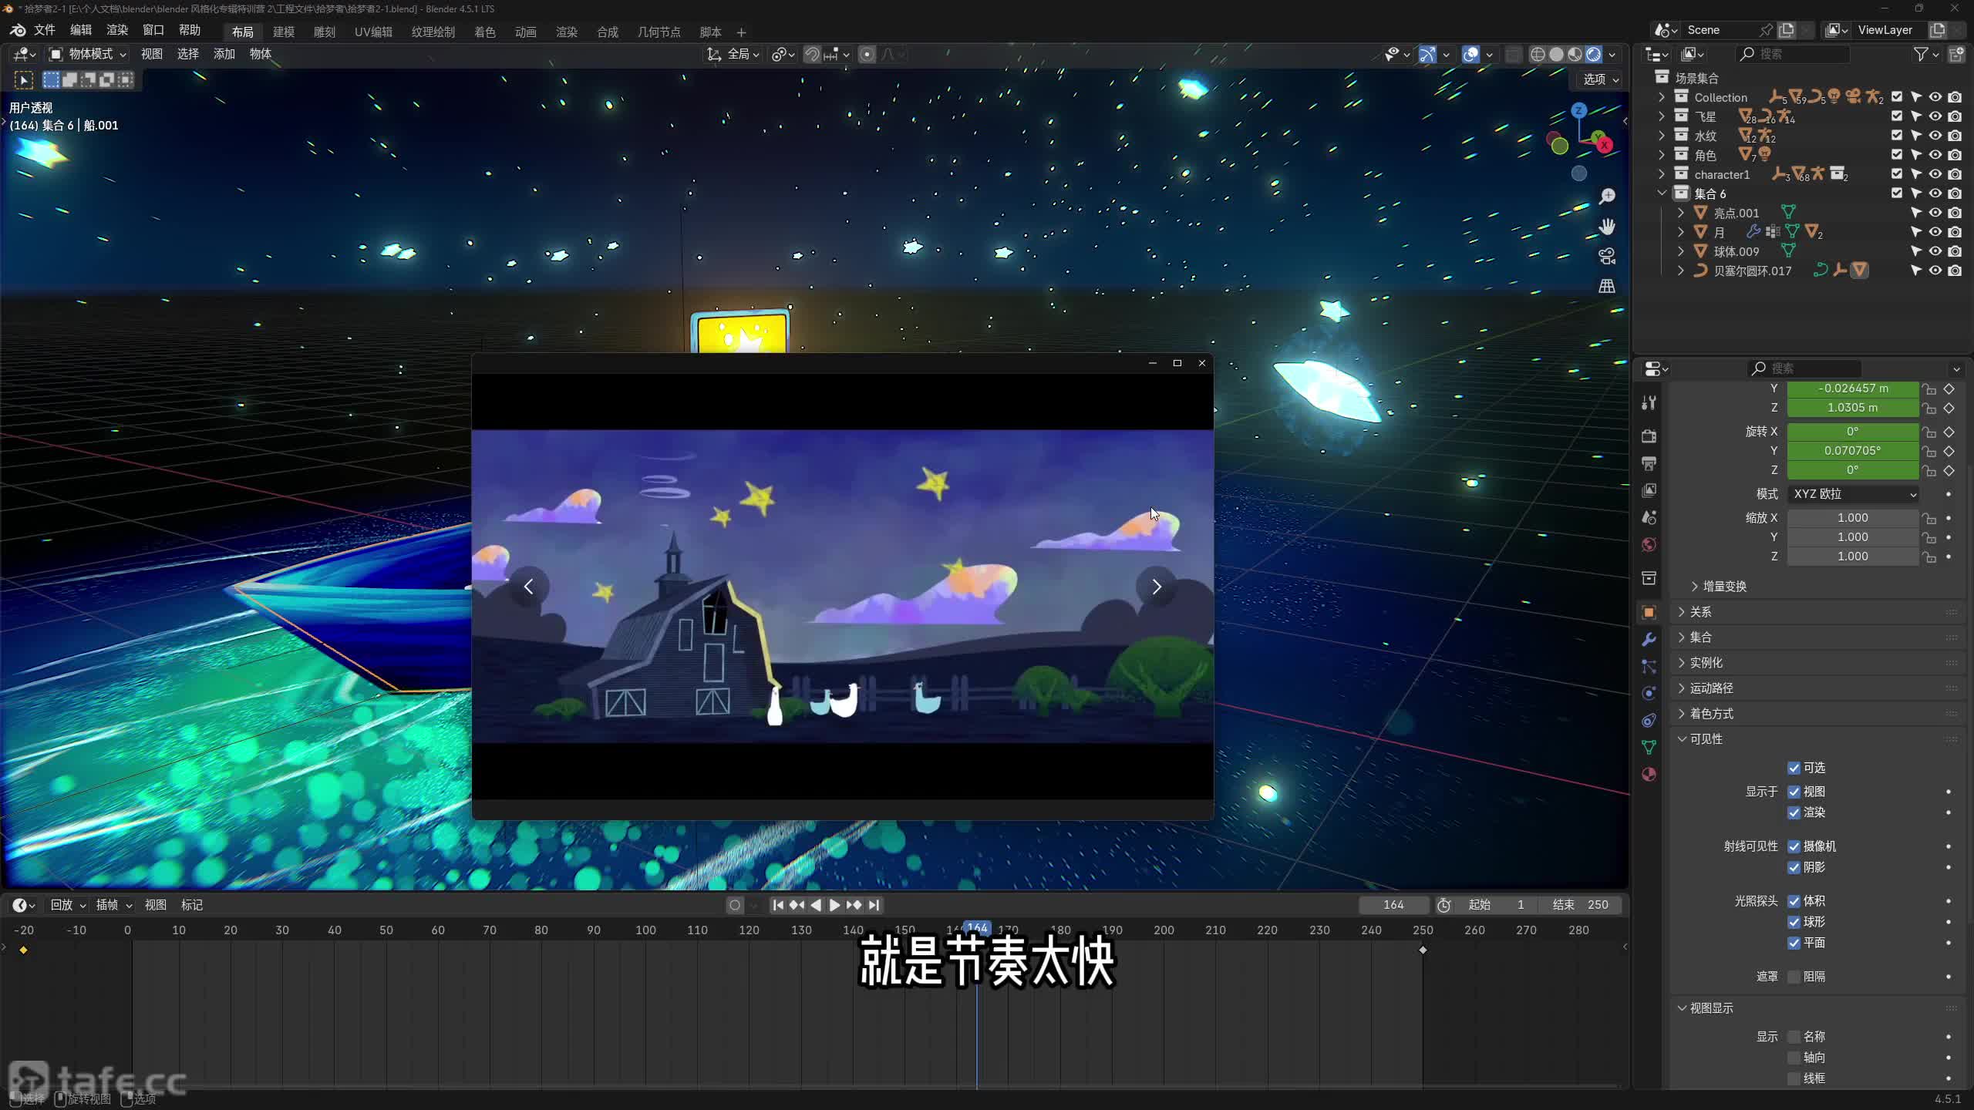Viewport: 1974px width, 1110px height.
Task: Open the XYZ 欧拉 rotation mode dropdown
Action: coord(1853,494)
